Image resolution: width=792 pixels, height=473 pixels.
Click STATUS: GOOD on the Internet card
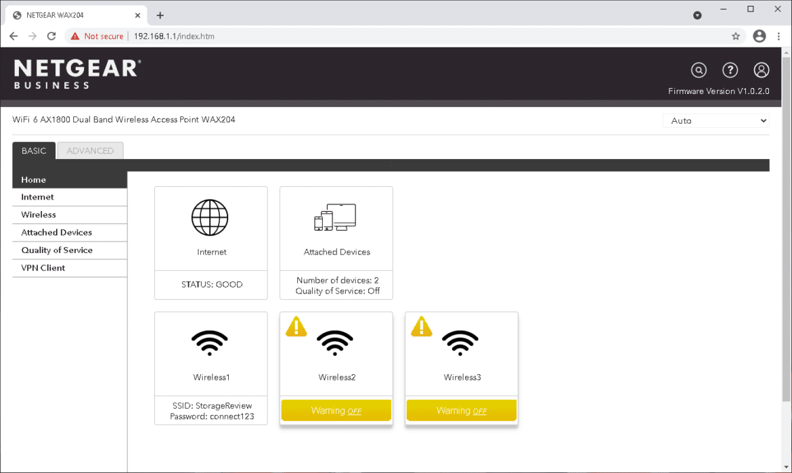click(x=212, y=285)
